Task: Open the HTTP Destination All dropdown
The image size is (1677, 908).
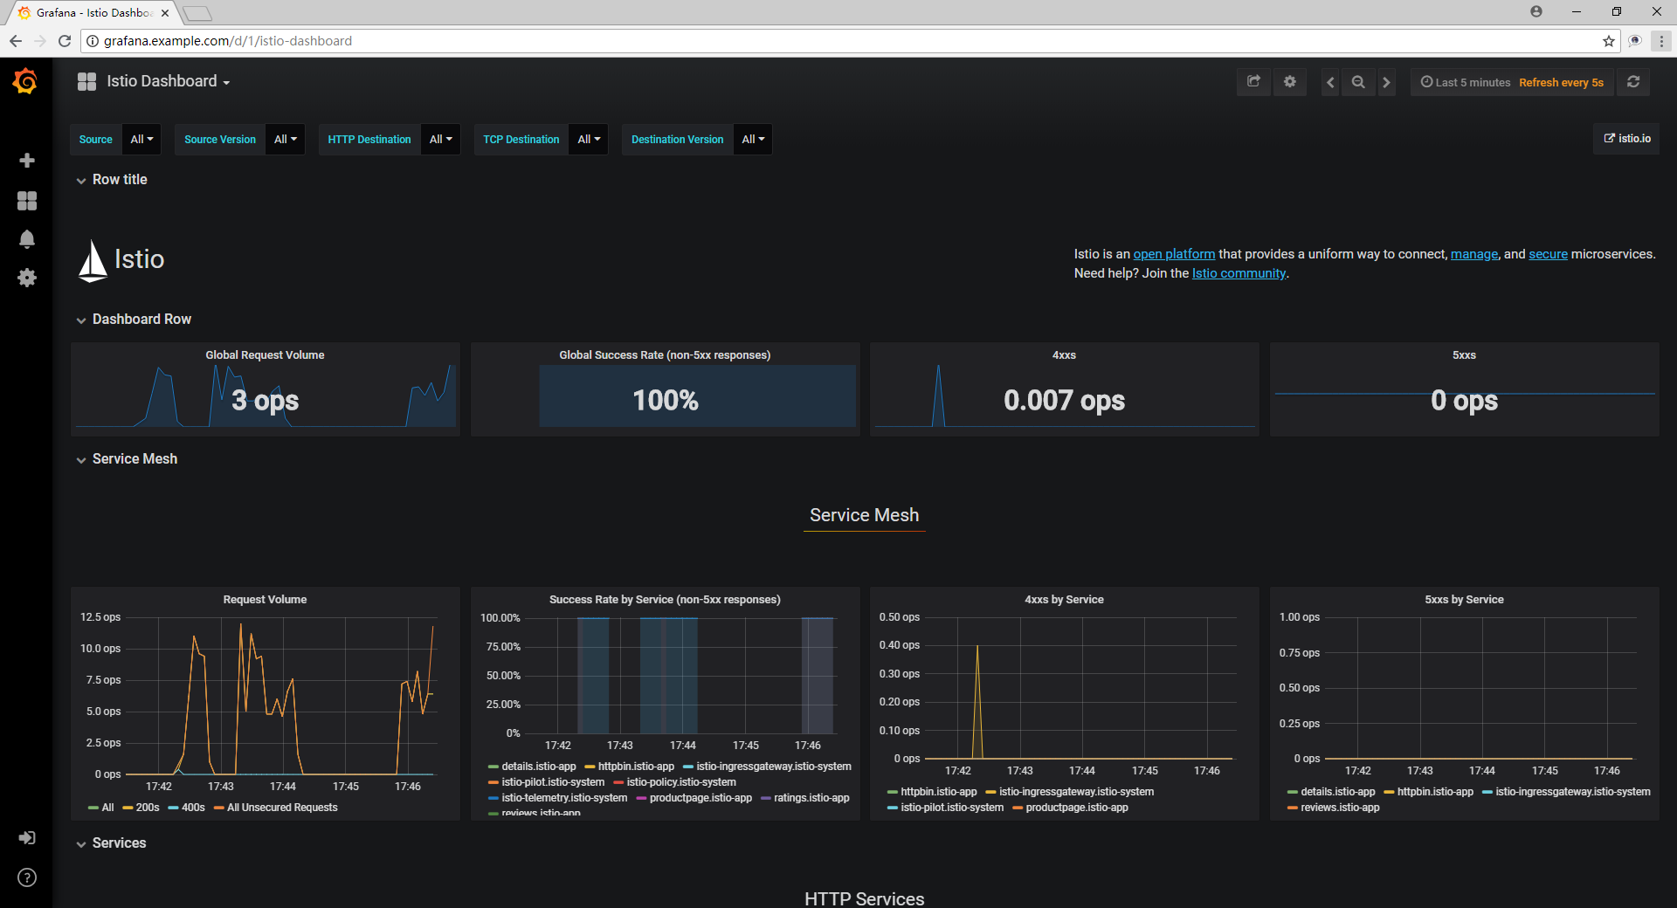Action: point(441,140)
